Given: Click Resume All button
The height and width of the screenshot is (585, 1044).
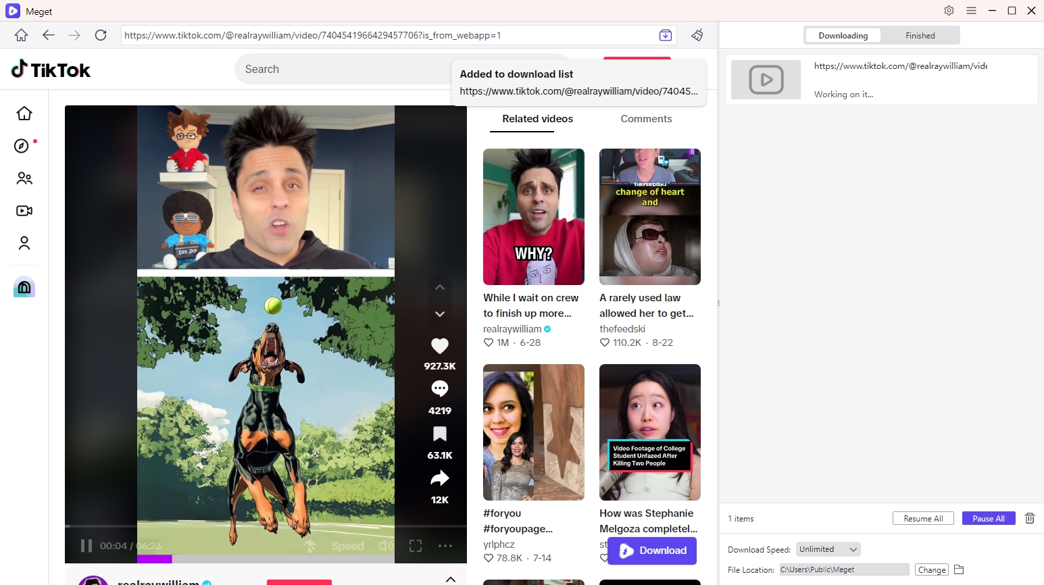Looking at the screenshot, I should pos(923,518).
